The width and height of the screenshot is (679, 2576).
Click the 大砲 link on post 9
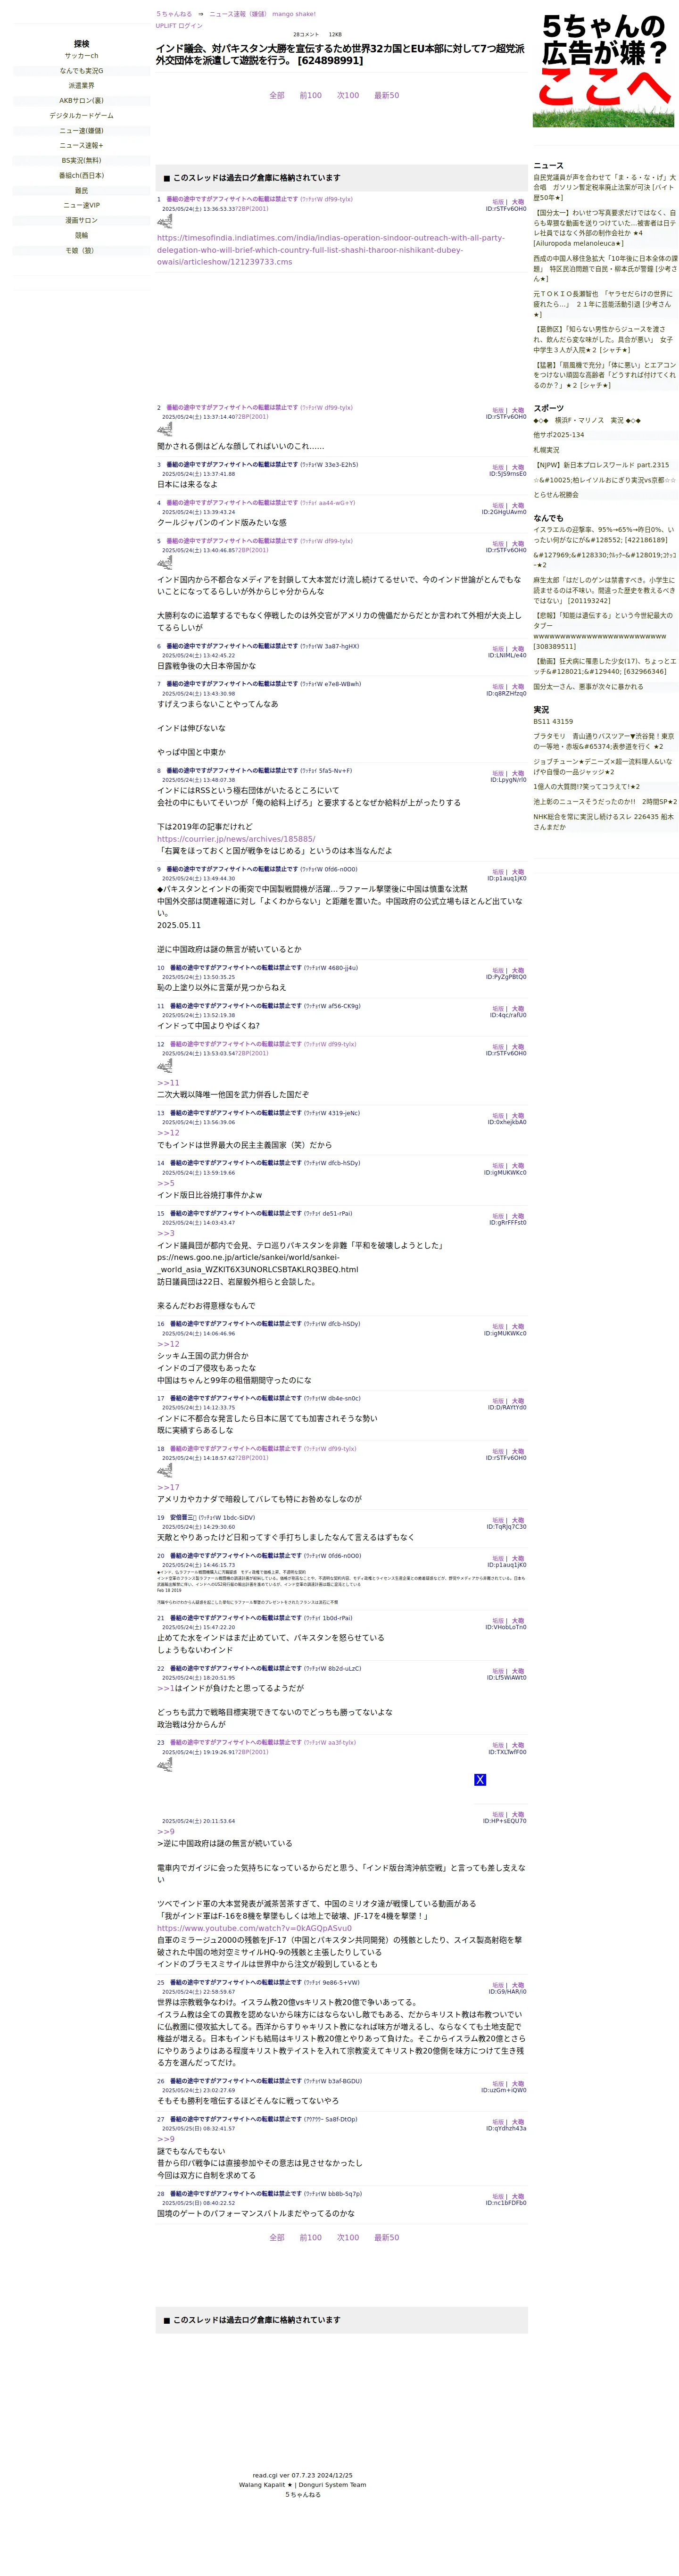pos(518,872)
